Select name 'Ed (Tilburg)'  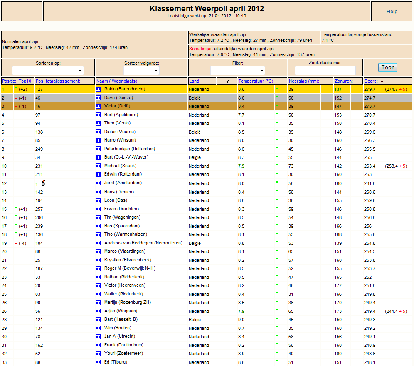116,362
